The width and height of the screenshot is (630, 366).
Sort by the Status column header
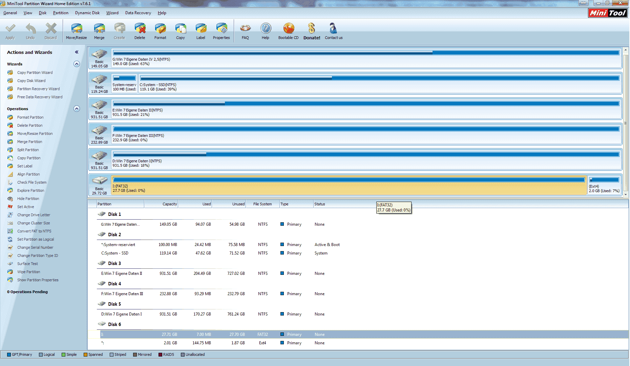tap(319, 204)
